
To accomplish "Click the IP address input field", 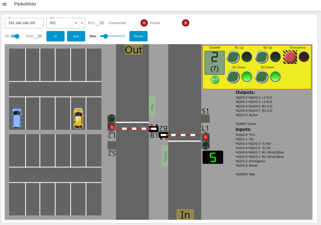I will [24, 23].
